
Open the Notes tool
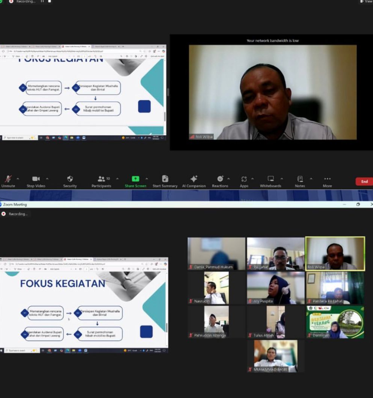tap(300, 181)
